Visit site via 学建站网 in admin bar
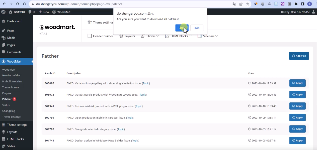Viewport: 317px width, 150px height. coord(17,12)
